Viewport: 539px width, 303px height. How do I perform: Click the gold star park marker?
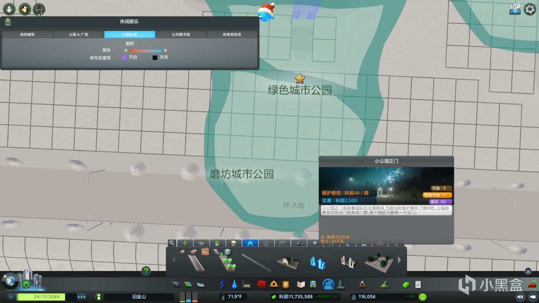tap(299, 78)
